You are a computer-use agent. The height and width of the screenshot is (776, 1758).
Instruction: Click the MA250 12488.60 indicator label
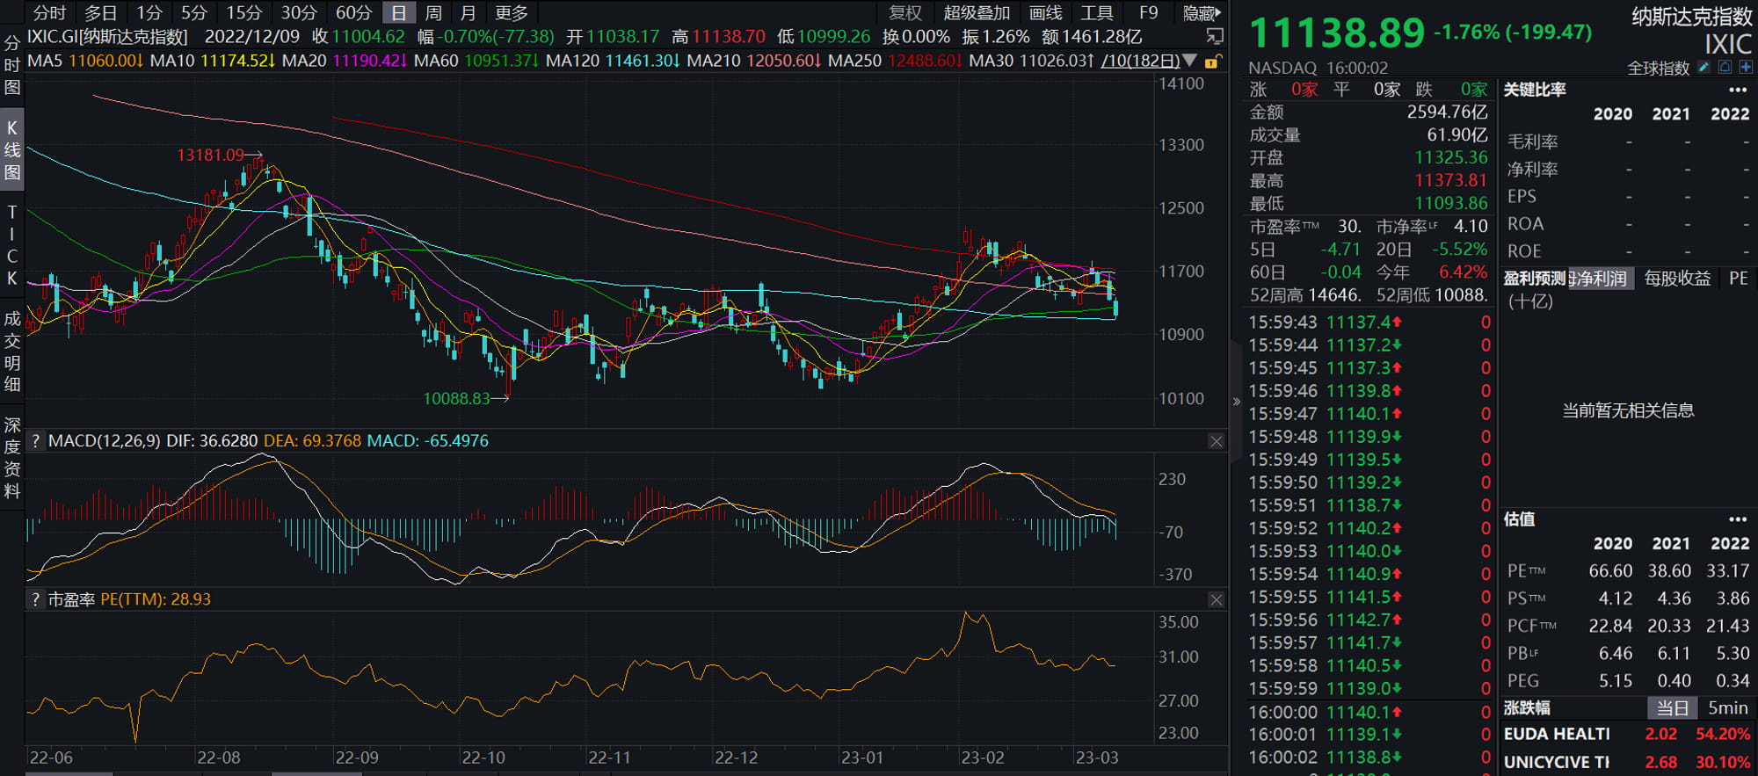[896, 61]
